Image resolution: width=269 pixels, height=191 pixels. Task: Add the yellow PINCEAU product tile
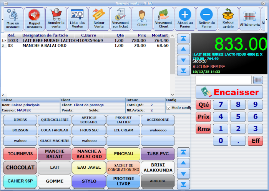click(123, 154)
